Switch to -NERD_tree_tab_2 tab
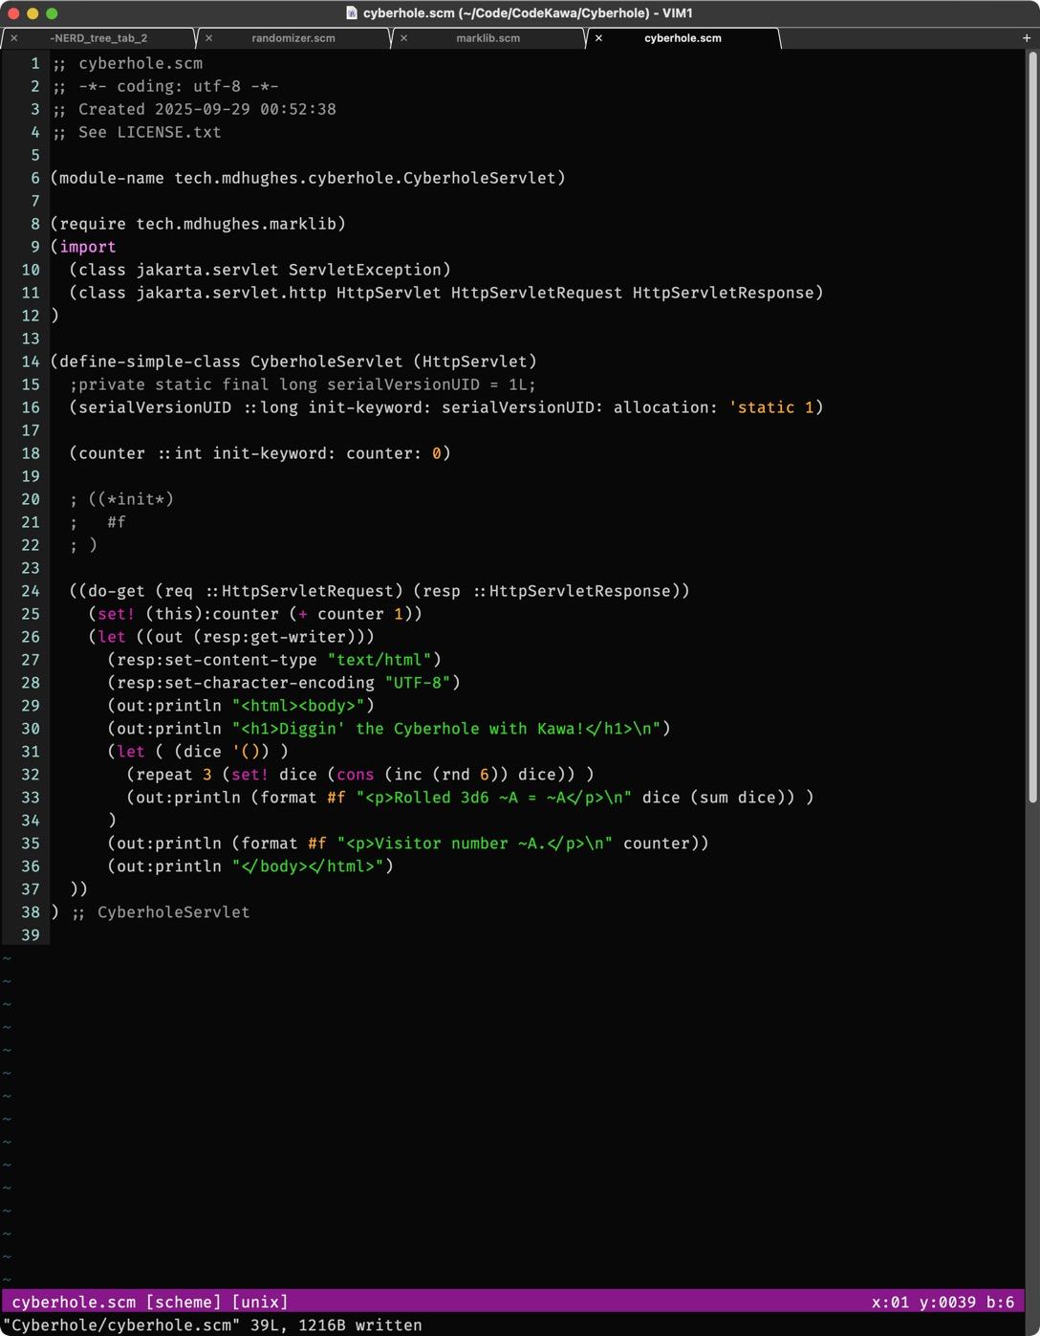This screenshot has height=1336, width=1040. pyautogui.click(x=98, y=38)
